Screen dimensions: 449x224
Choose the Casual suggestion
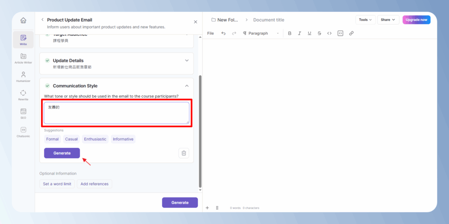pyautogui.click(x=71, y=139)
